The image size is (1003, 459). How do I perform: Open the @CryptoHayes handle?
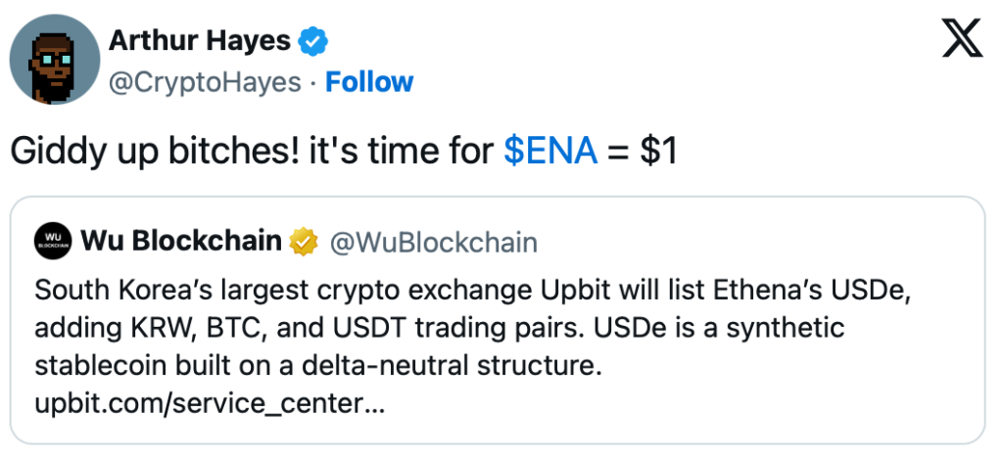pyautogui.click(x=205, y=82)
